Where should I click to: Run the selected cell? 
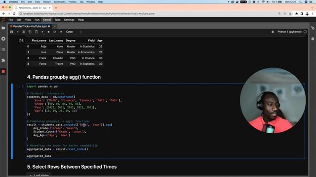42,32
